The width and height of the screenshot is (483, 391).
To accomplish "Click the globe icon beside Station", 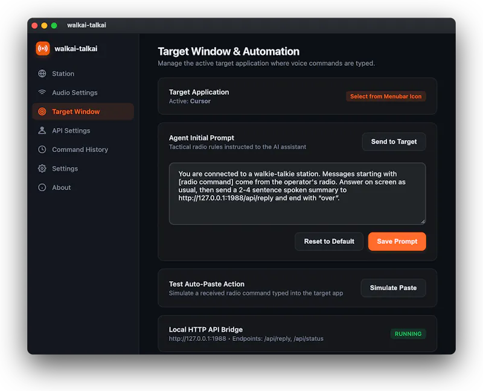I will click(x=42, y=74).
